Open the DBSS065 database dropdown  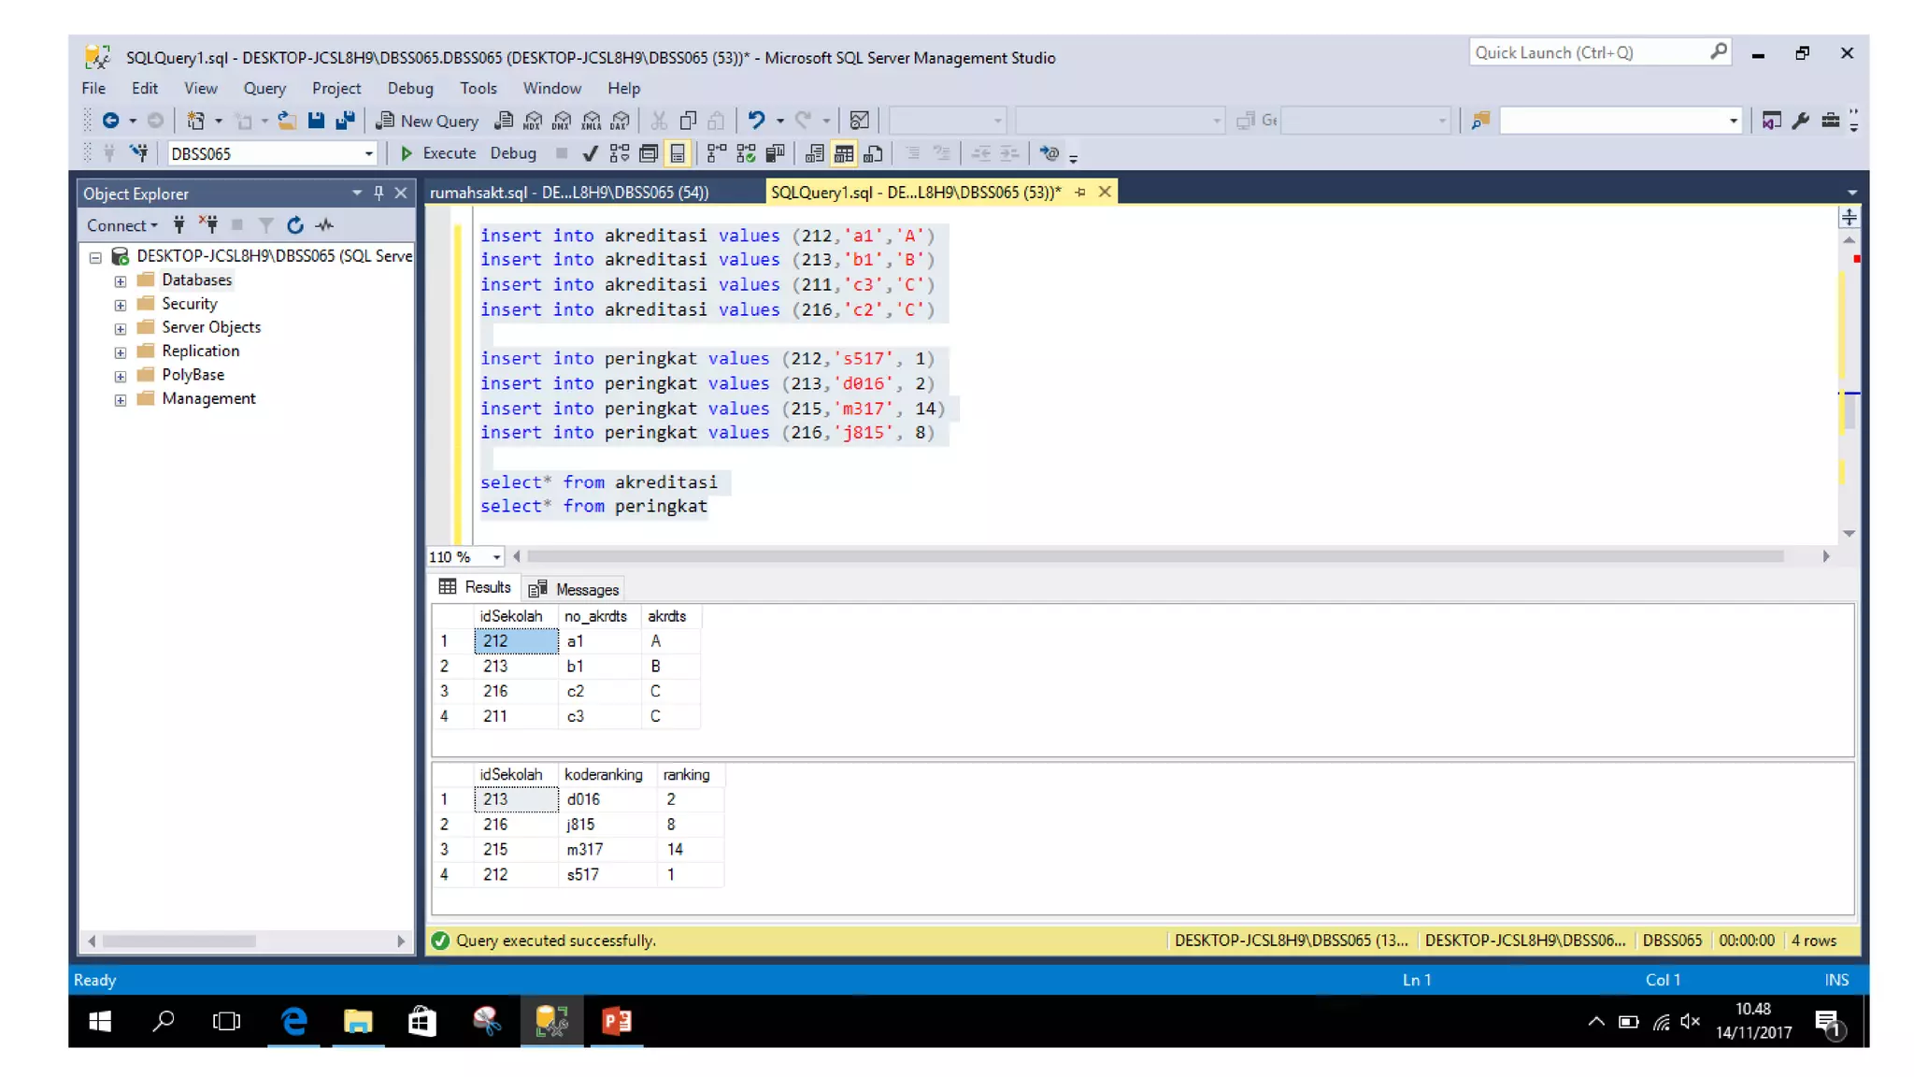[368, 154]
